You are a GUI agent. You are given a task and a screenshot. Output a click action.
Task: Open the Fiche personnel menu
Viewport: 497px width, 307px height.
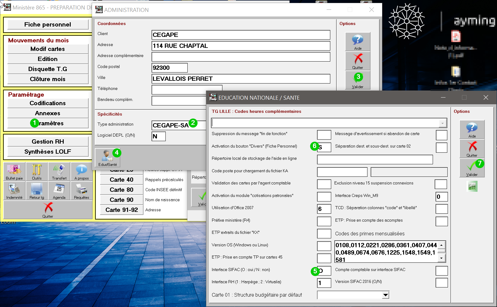[48, 25]
